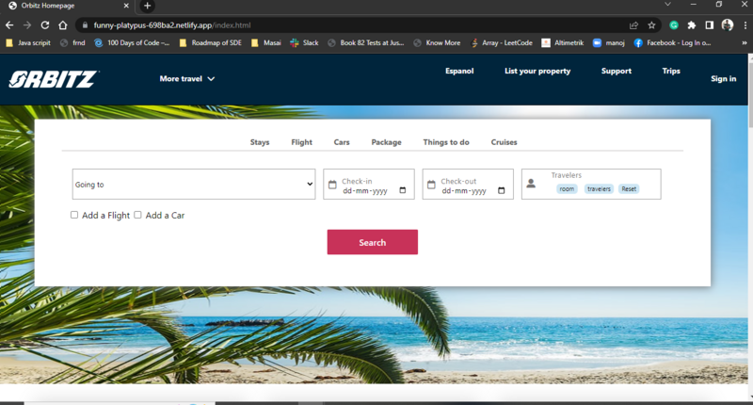Image resolution: width=753 pixels, height=405 pixels.
Task: Open the Masai bookmark folder
Action: [266, 42]
